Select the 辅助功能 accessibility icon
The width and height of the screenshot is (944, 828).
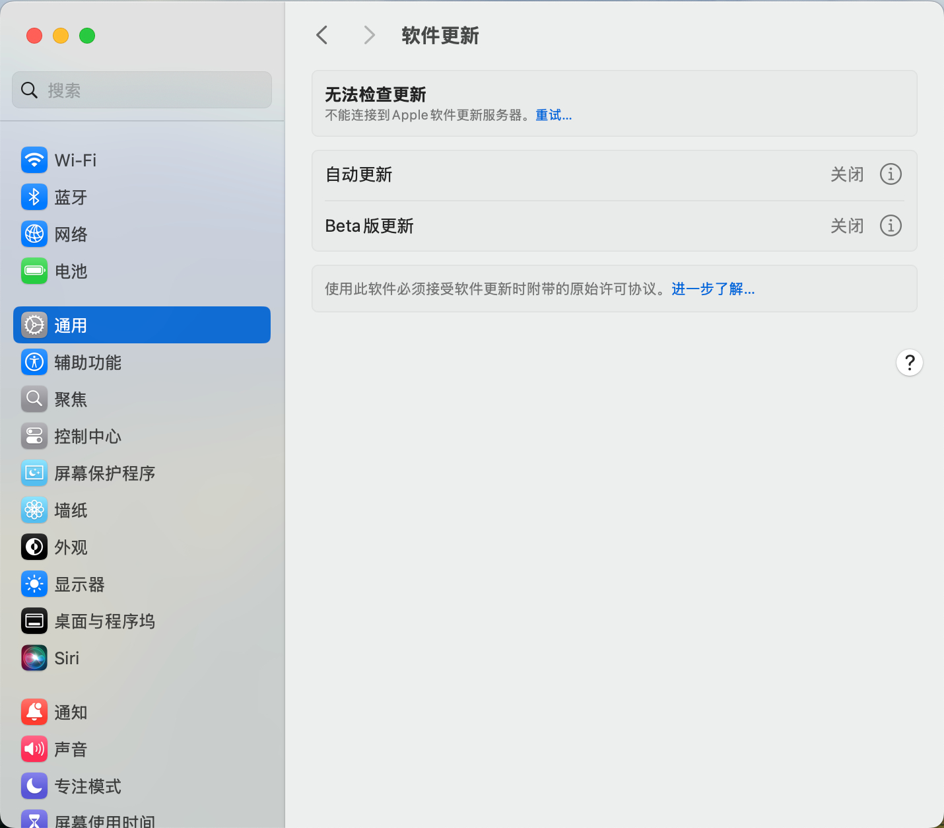point(34,362)
